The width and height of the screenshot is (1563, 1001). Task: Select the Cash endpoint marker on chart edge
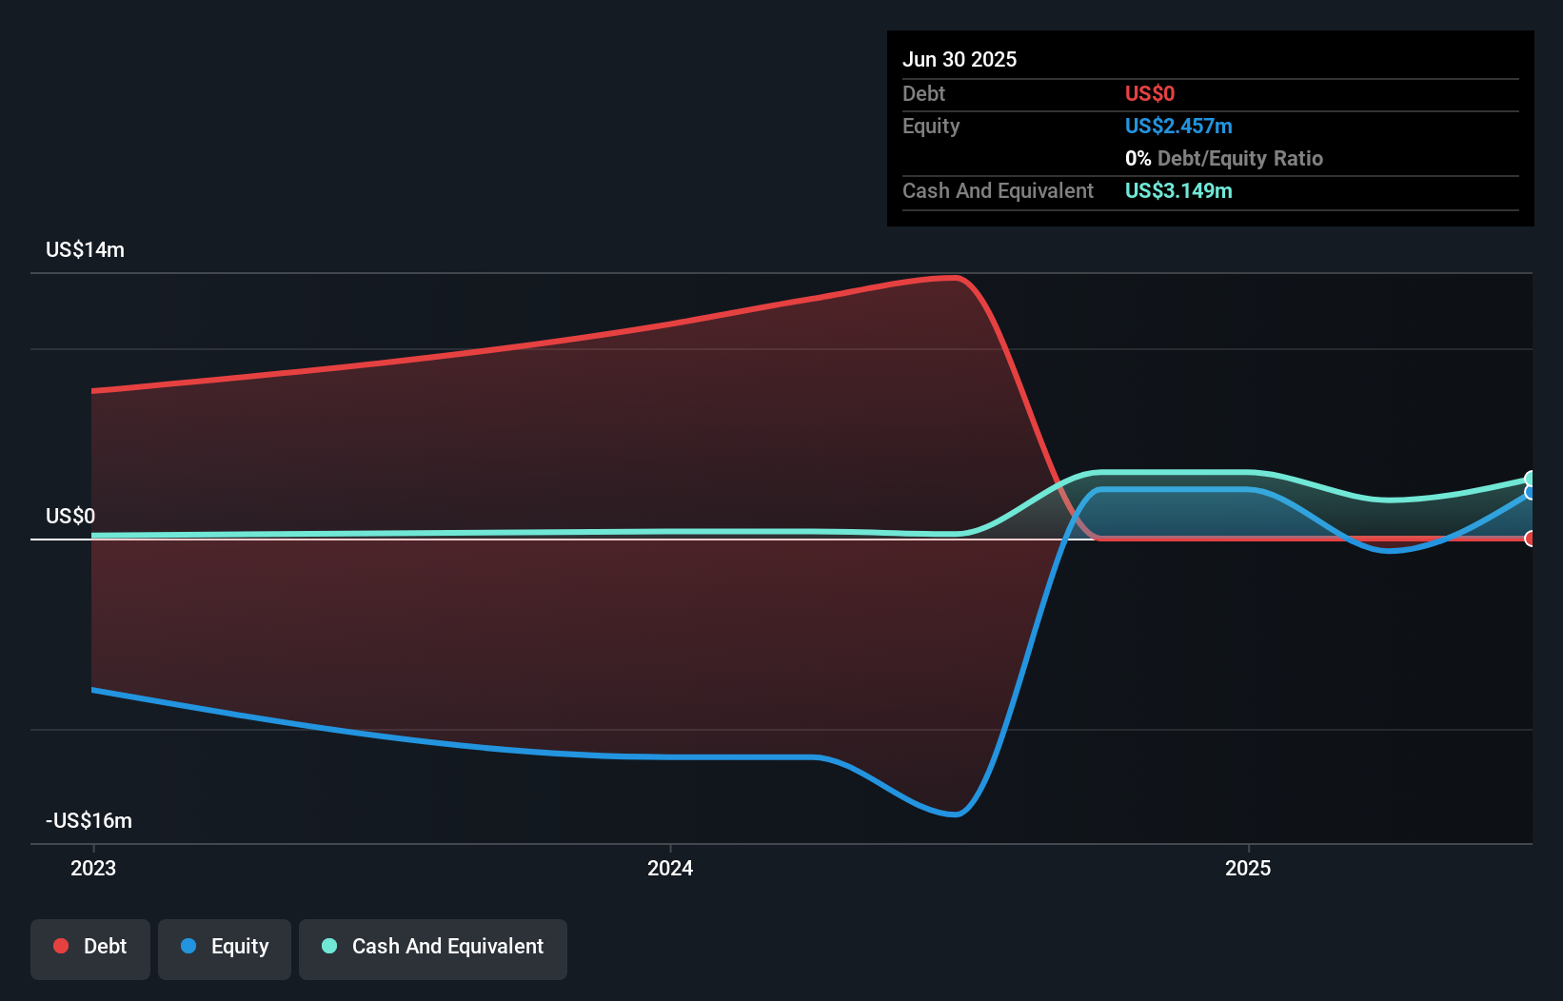tap(1531, 478)
